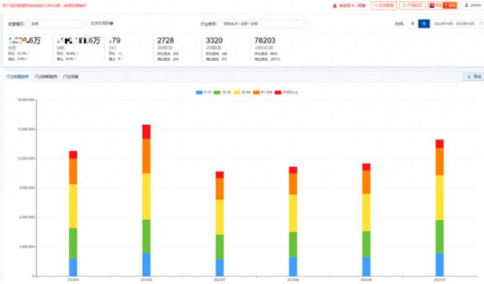Viewport: 484px width, 284px height.
Task: Toggle the red 259 and above legend series
Action: tap(286, 92)
